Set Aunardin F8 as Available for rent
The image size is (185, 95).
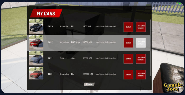[x=141, y=27]
